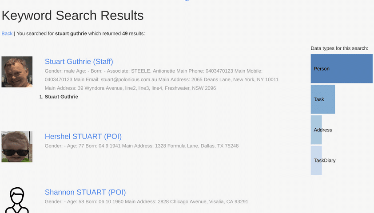Open the Hershel STUART (POI) result
The height and width of the screenshot is (213, 374).
(83, 136)
